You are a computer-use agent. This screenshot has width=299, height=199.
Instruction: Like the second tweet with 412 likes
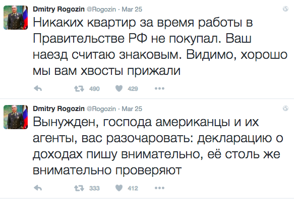click(x=119, y=188)
